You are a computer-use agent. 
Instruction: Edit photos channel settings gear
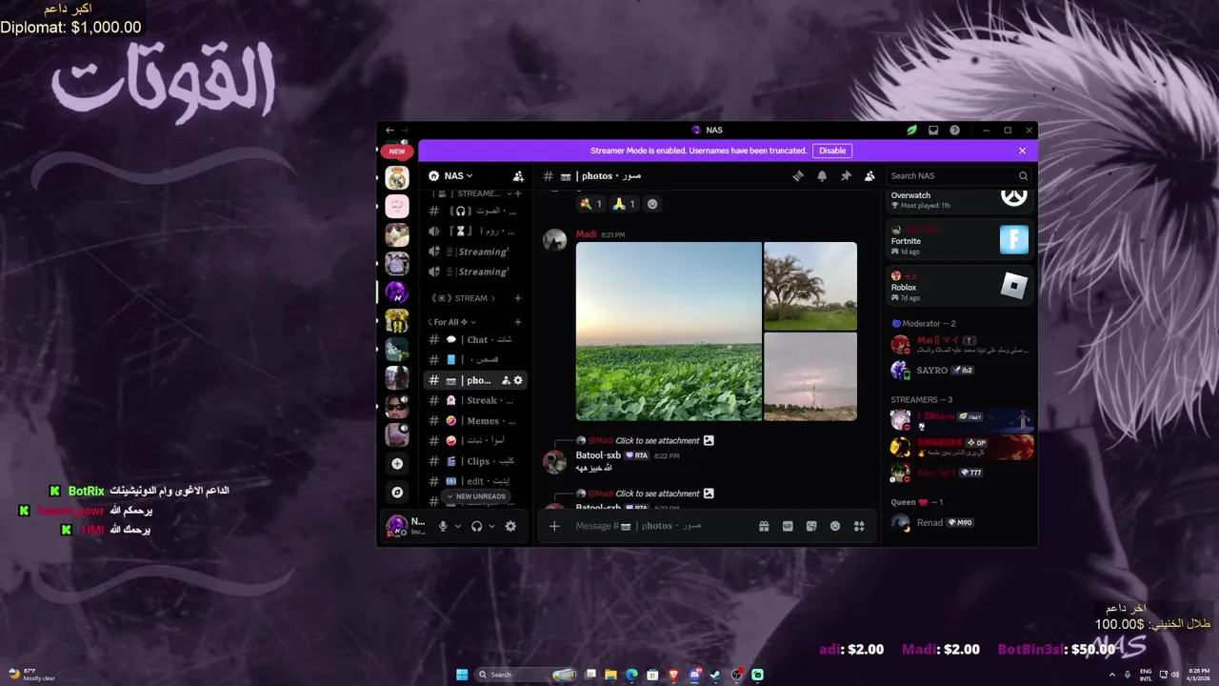(x=518, y=380)
